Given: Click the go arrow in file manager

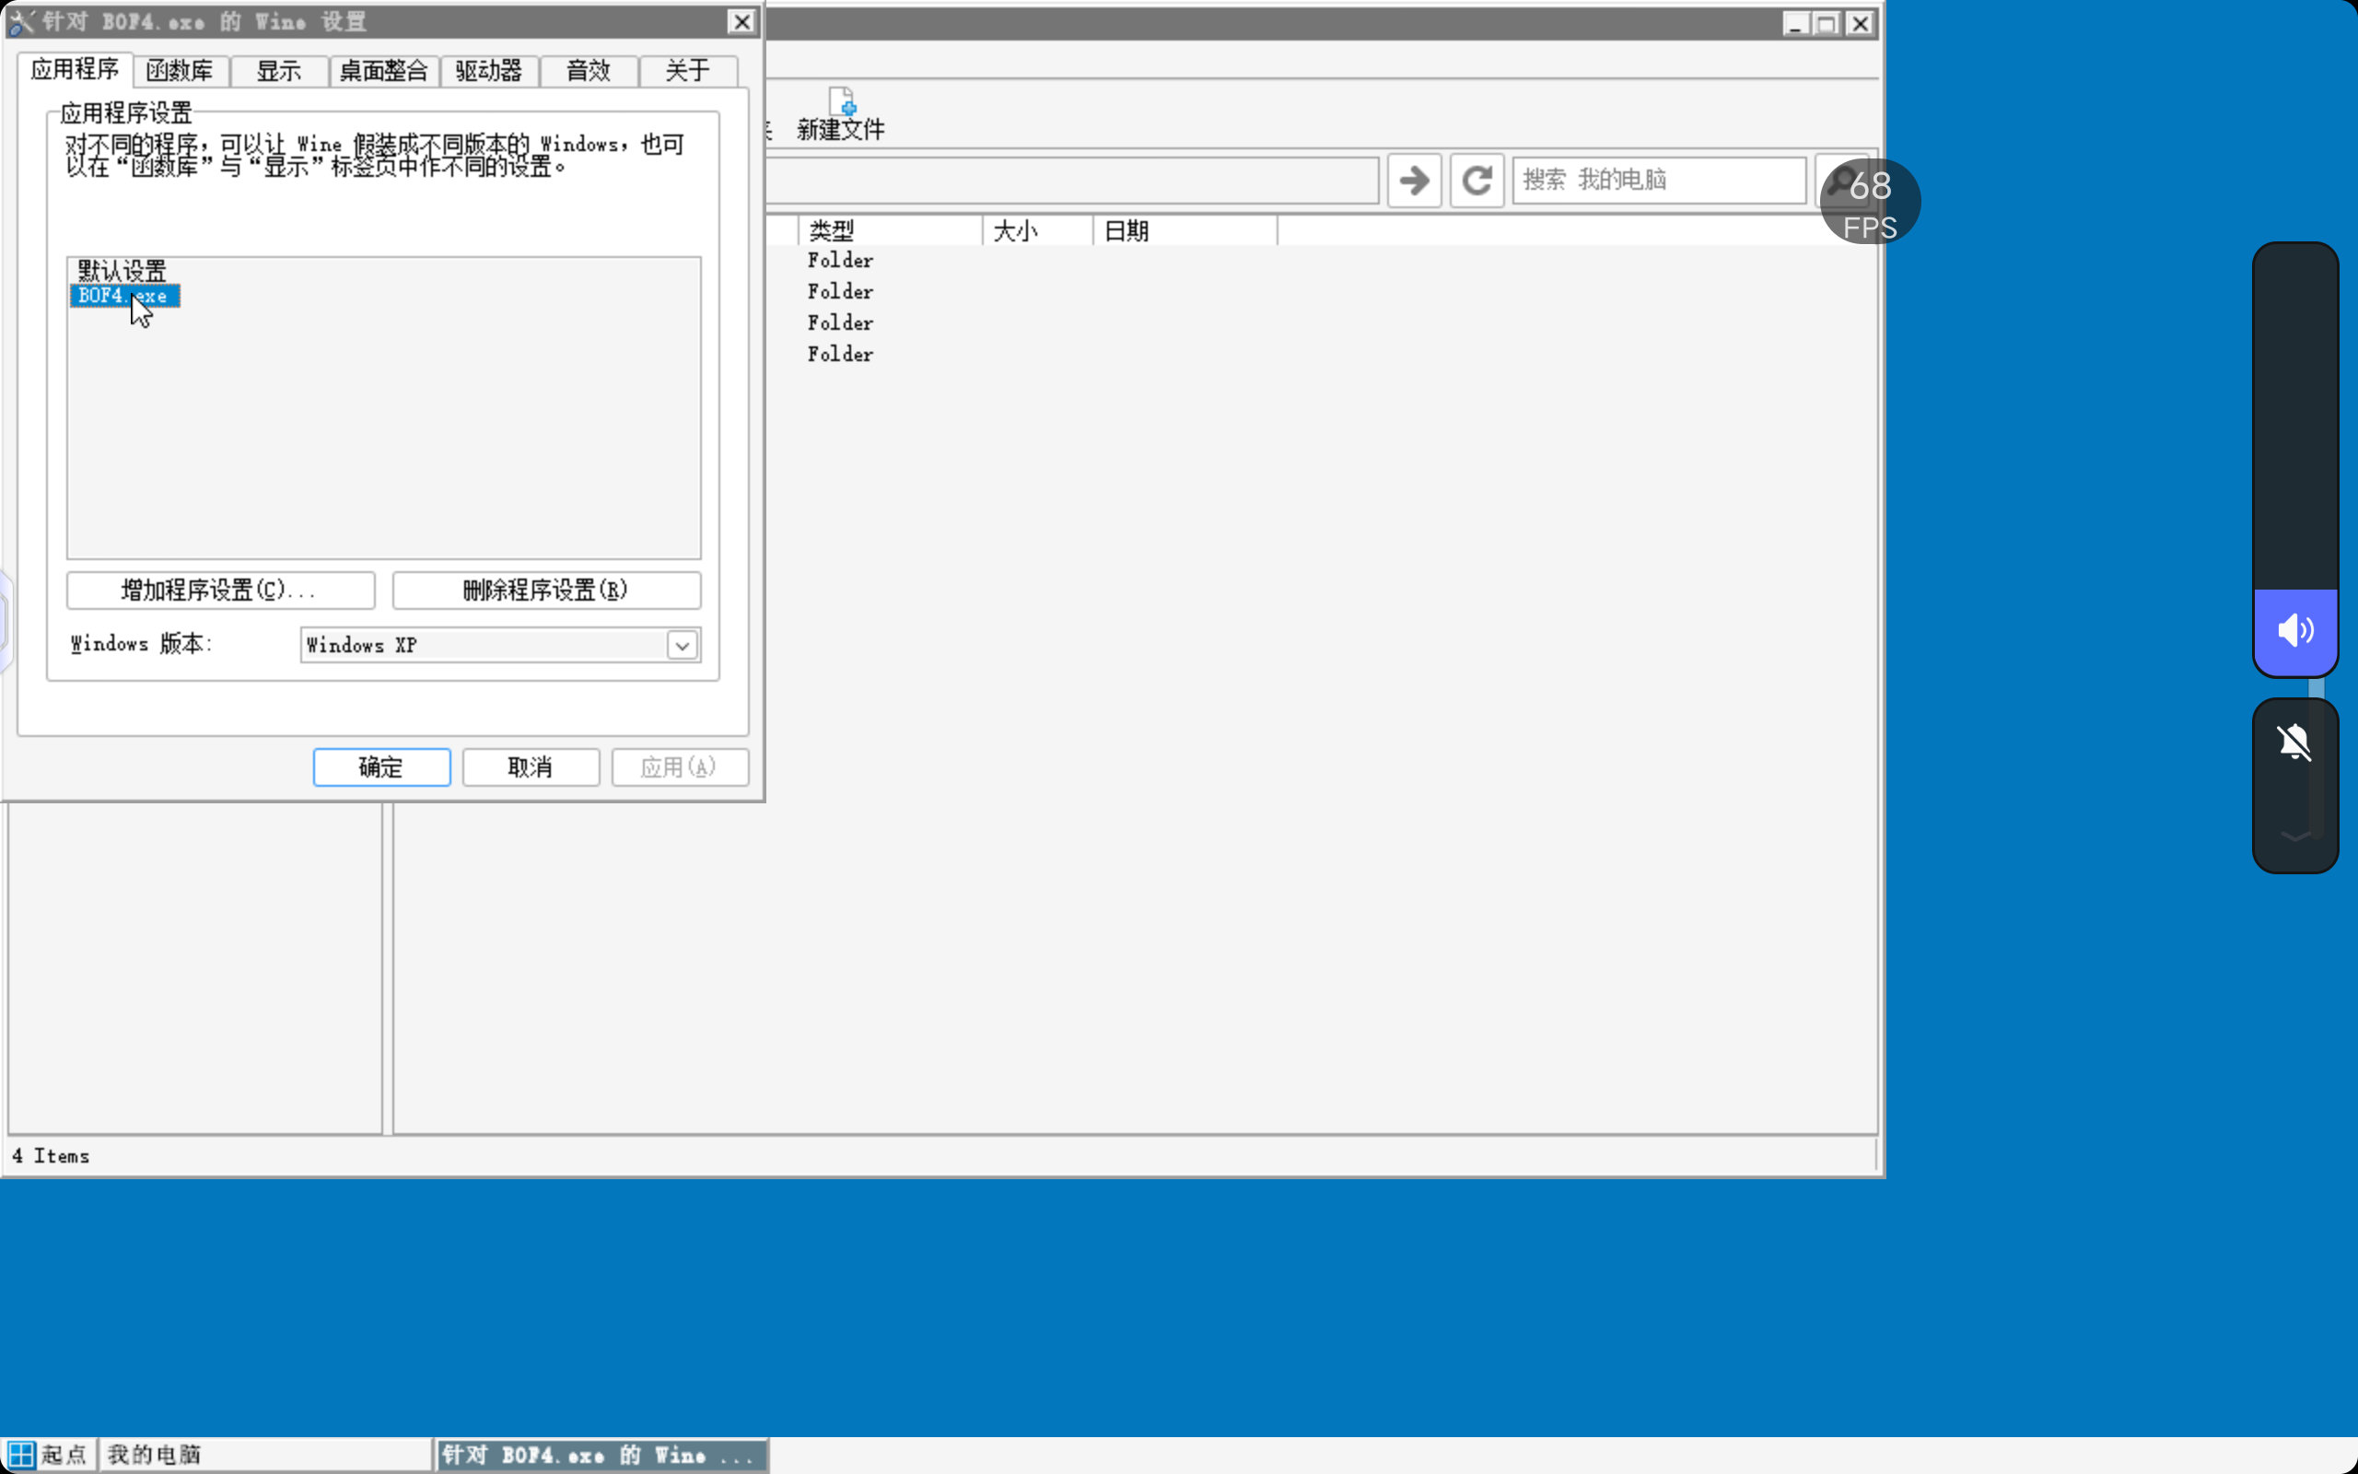Looking at the screenshot, I should pyautogui.click(x=1414, y=181).
